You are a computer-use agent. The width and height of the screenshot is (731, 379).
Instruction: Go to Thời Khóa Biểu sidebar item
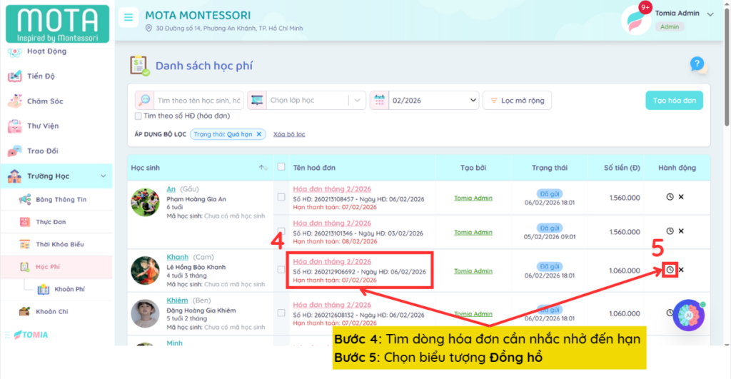tap(59, 244)
